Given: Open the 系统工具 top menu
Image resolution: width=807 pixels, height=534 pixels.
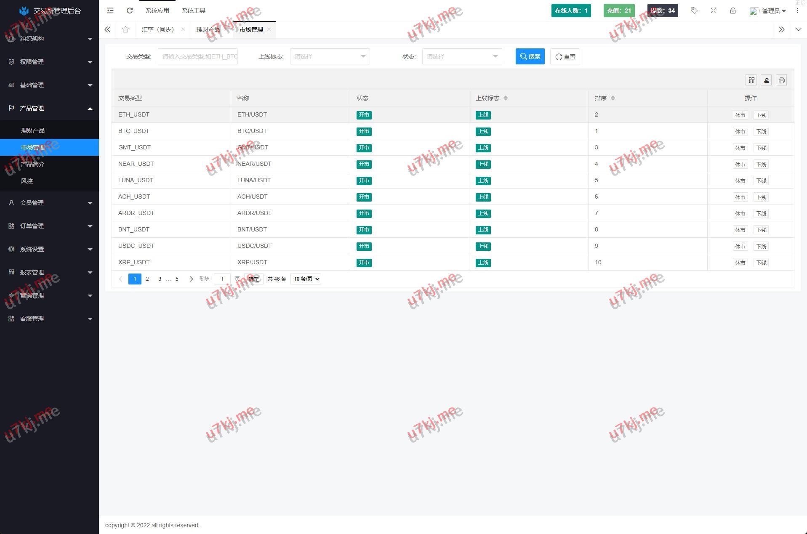Looking at the screenshot, I should (194, 11).
